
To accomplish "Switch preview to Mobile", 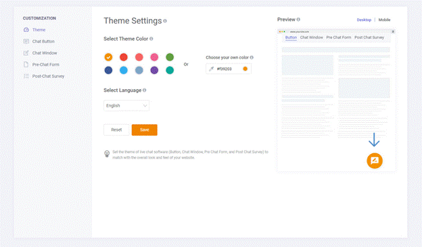I will 384,20.
